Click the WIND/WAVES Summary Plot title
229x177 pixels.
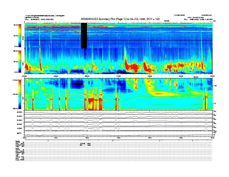click(x=120, y=19)
